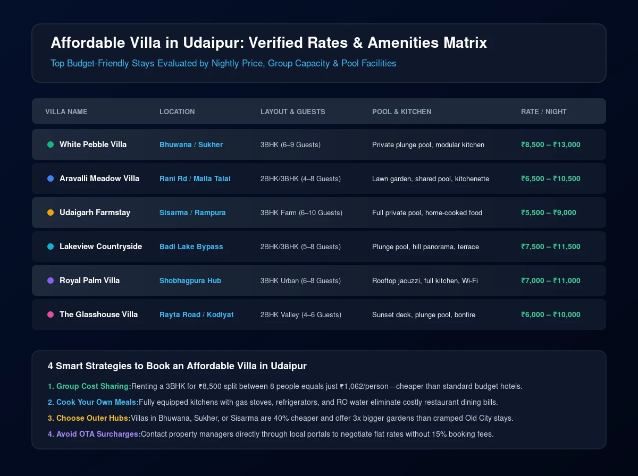Viewport: 638px width, 476px height.
Task: Open the Bhuwana location link
Action: click(175, 144)
